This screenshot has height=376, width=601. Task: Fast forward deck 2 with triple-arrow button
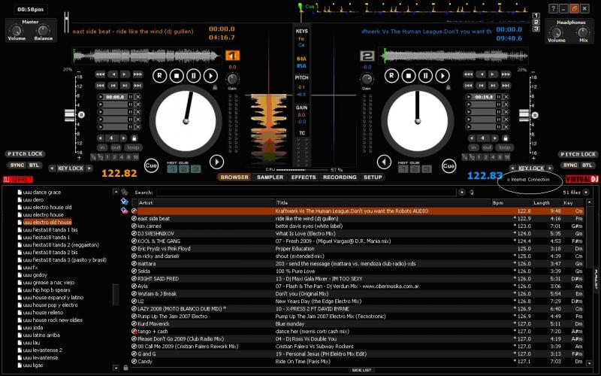(x=506, y=74)
